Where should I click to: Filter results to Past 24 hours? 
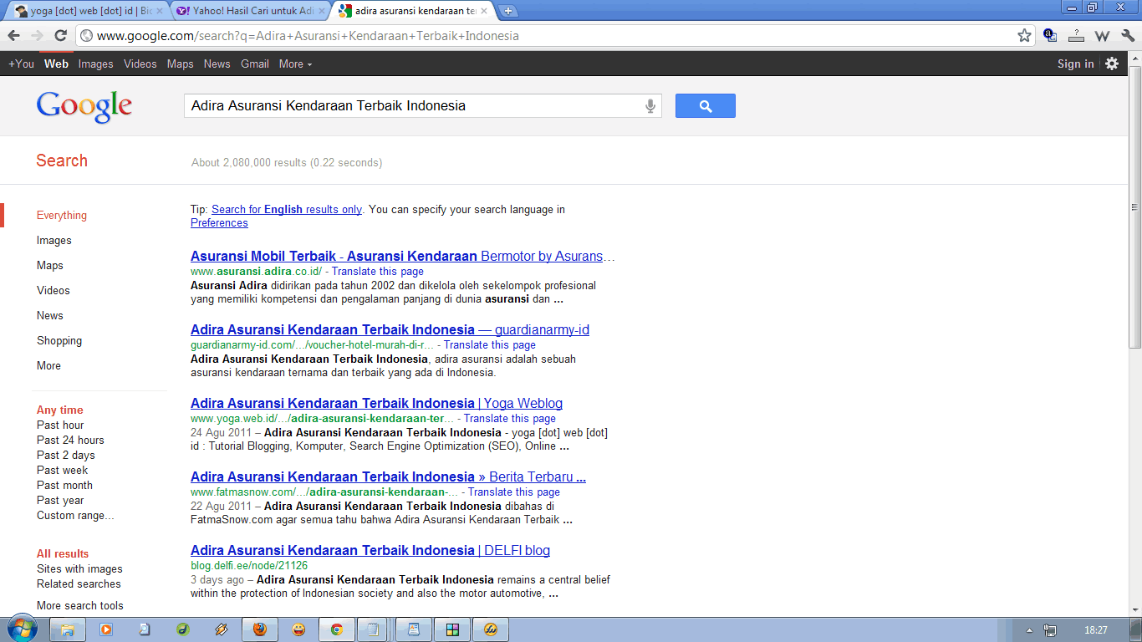[x=70, y=440]
